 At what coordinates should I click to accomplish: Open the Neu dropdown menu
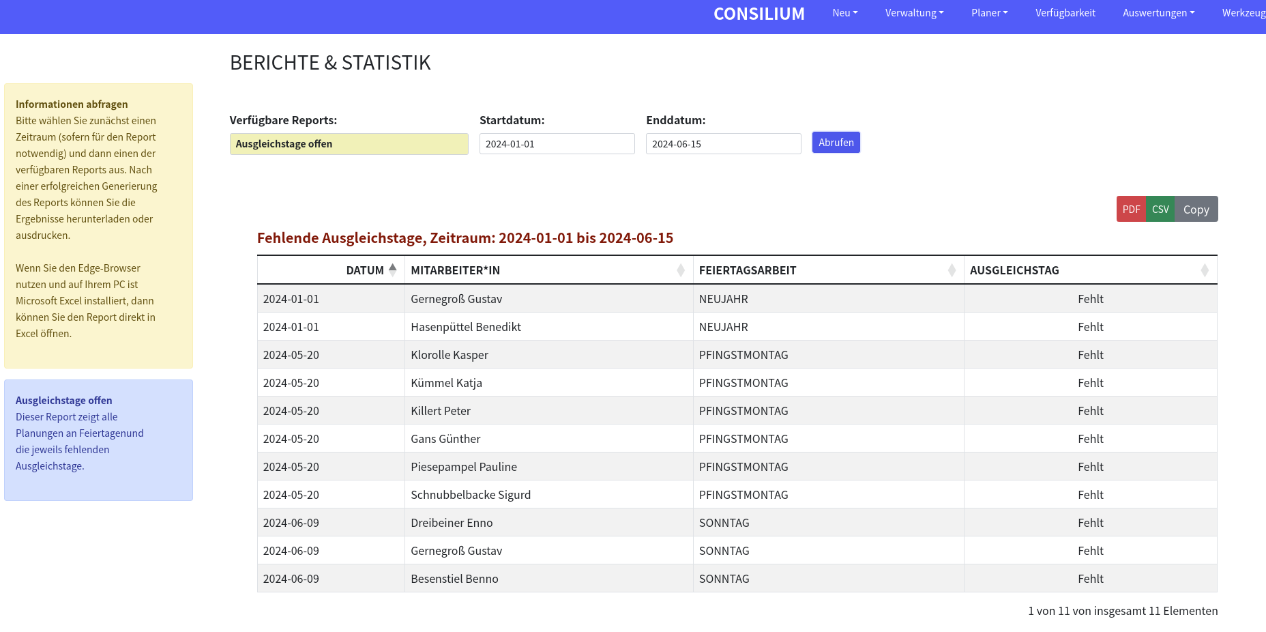coord(845,13)
